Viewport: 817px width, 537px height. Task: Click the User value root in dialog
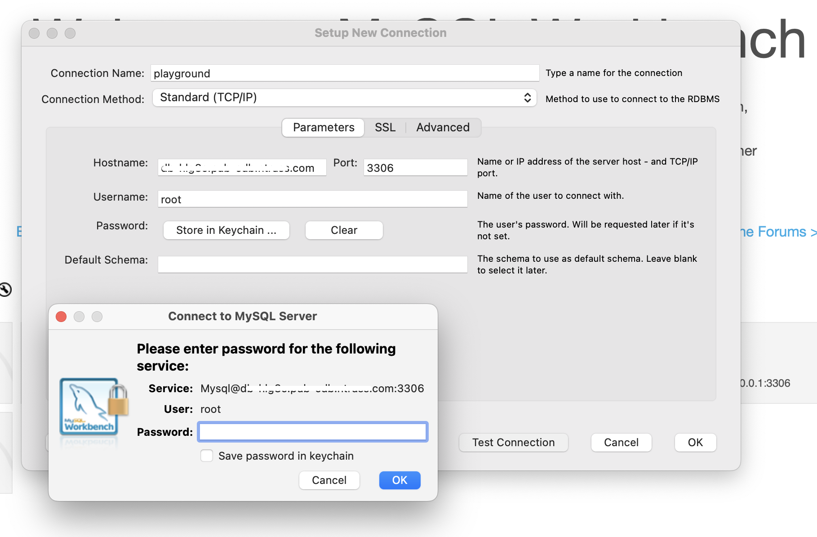pyautogui.click(x=211, y=409)
